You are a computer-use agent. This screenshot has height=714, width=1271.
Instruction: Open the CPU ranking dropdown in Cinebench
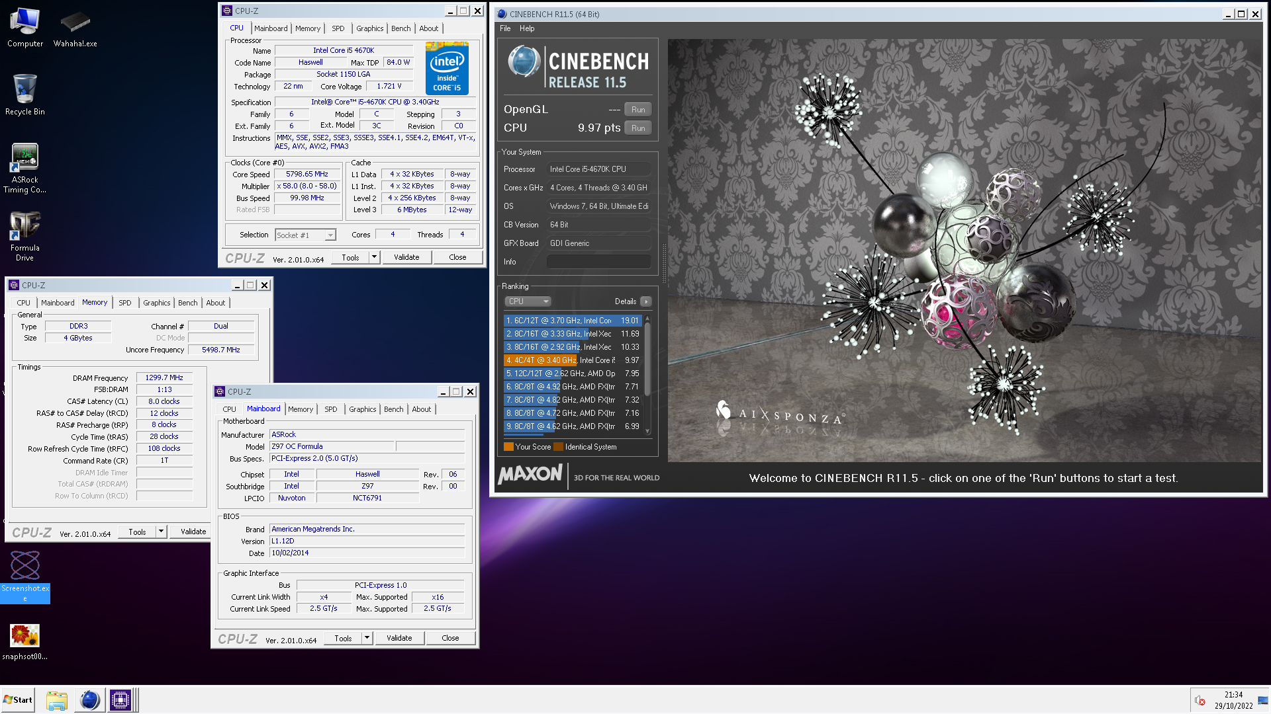(x=528, y=301)
